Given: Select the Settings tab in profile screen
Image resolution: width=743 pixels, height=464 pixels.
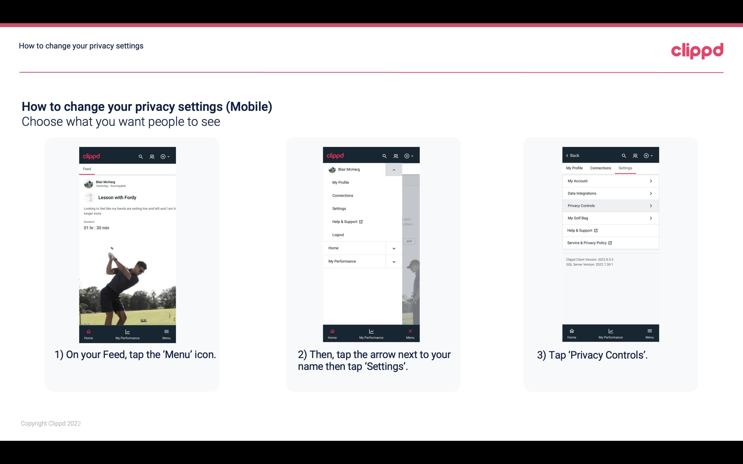Looking at the screenshot, I should click(625, 168).
